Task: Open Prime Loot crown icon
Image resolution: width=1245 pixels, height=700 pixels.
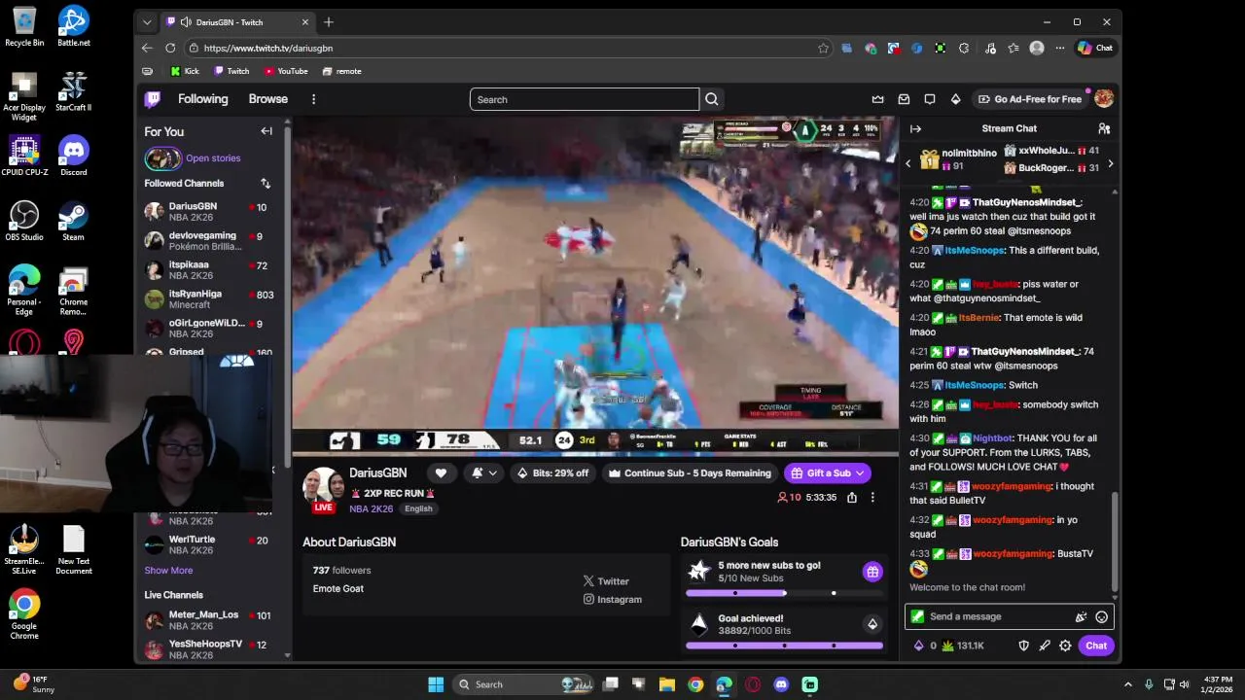Action: point(878,99)
